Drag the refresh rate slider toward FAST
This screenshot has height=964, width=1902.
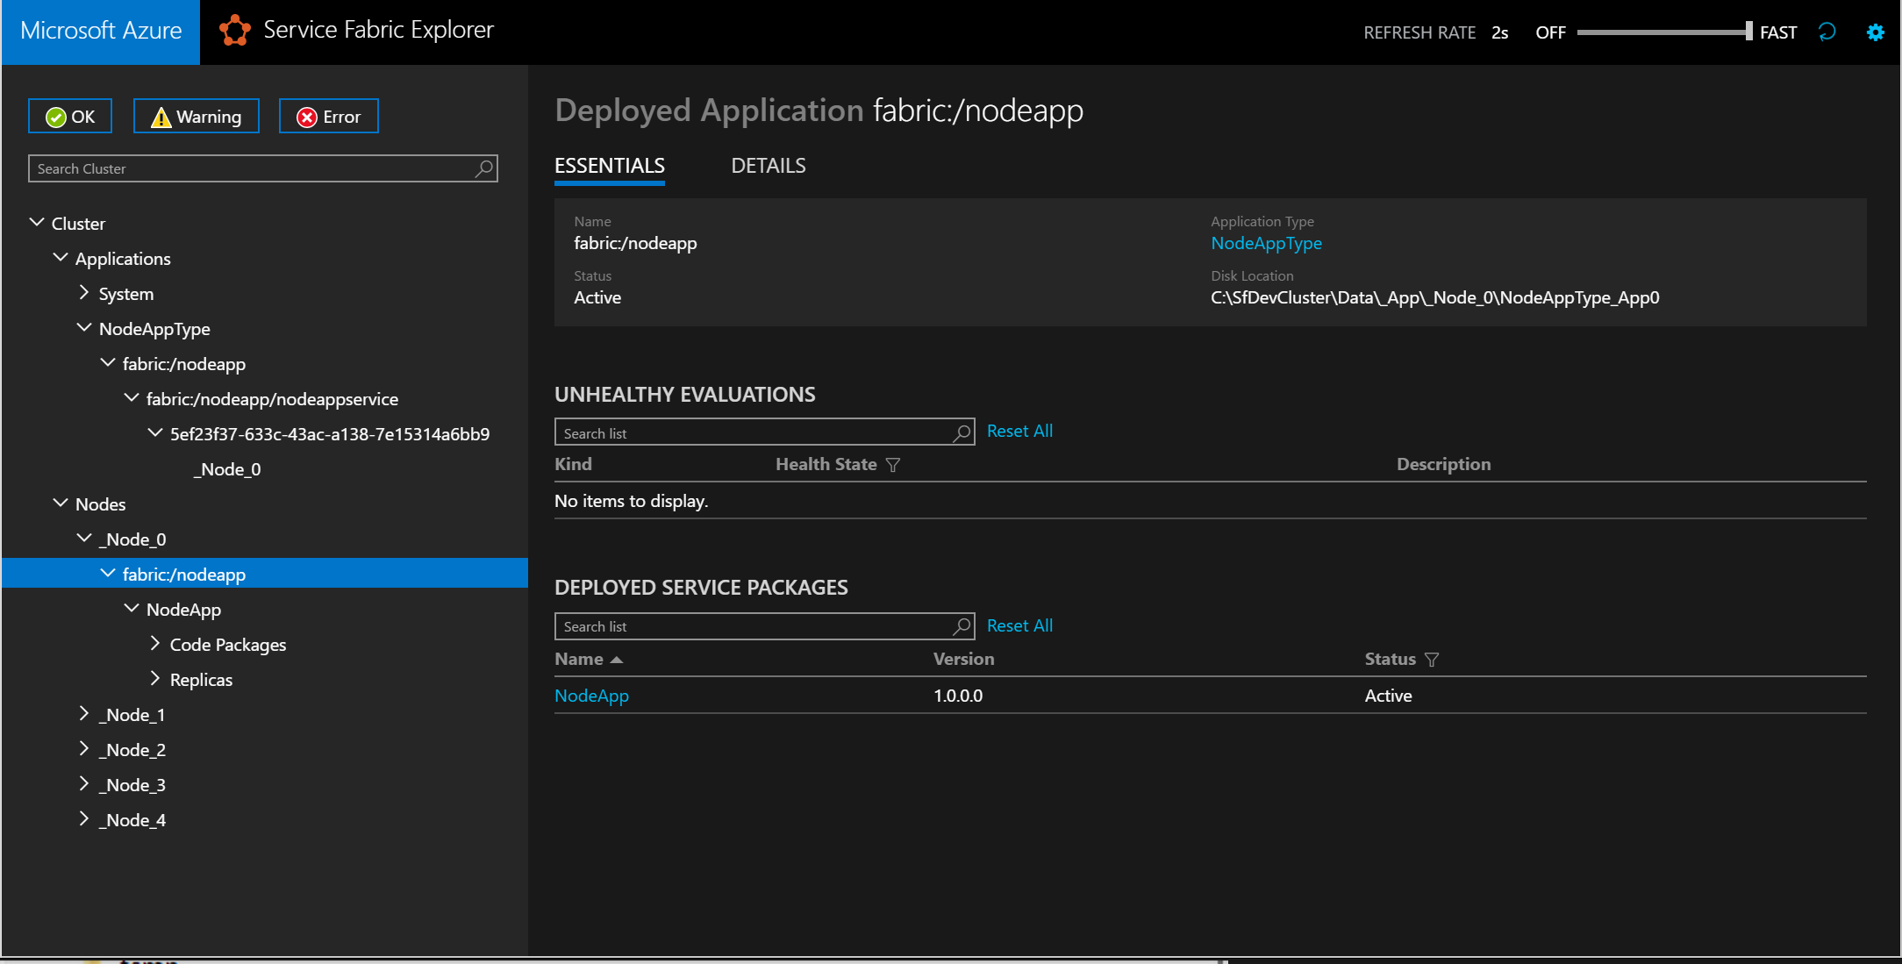pos(1745,33)
